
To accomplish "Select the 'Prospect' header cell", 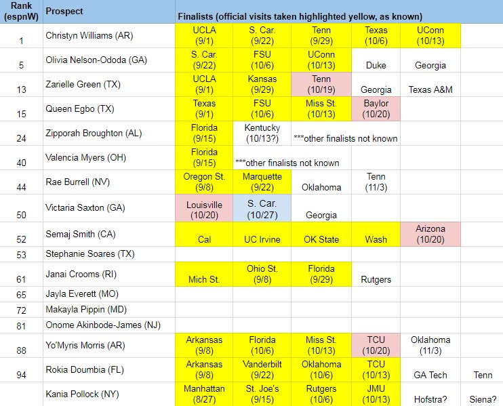I will click(x=109, y=12).
